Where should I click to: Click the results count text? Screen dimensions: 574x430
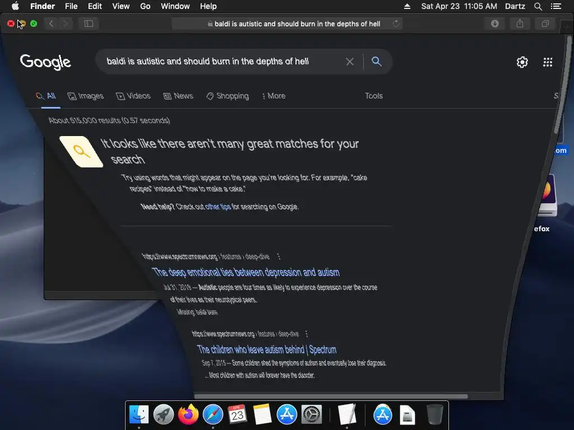109,121
